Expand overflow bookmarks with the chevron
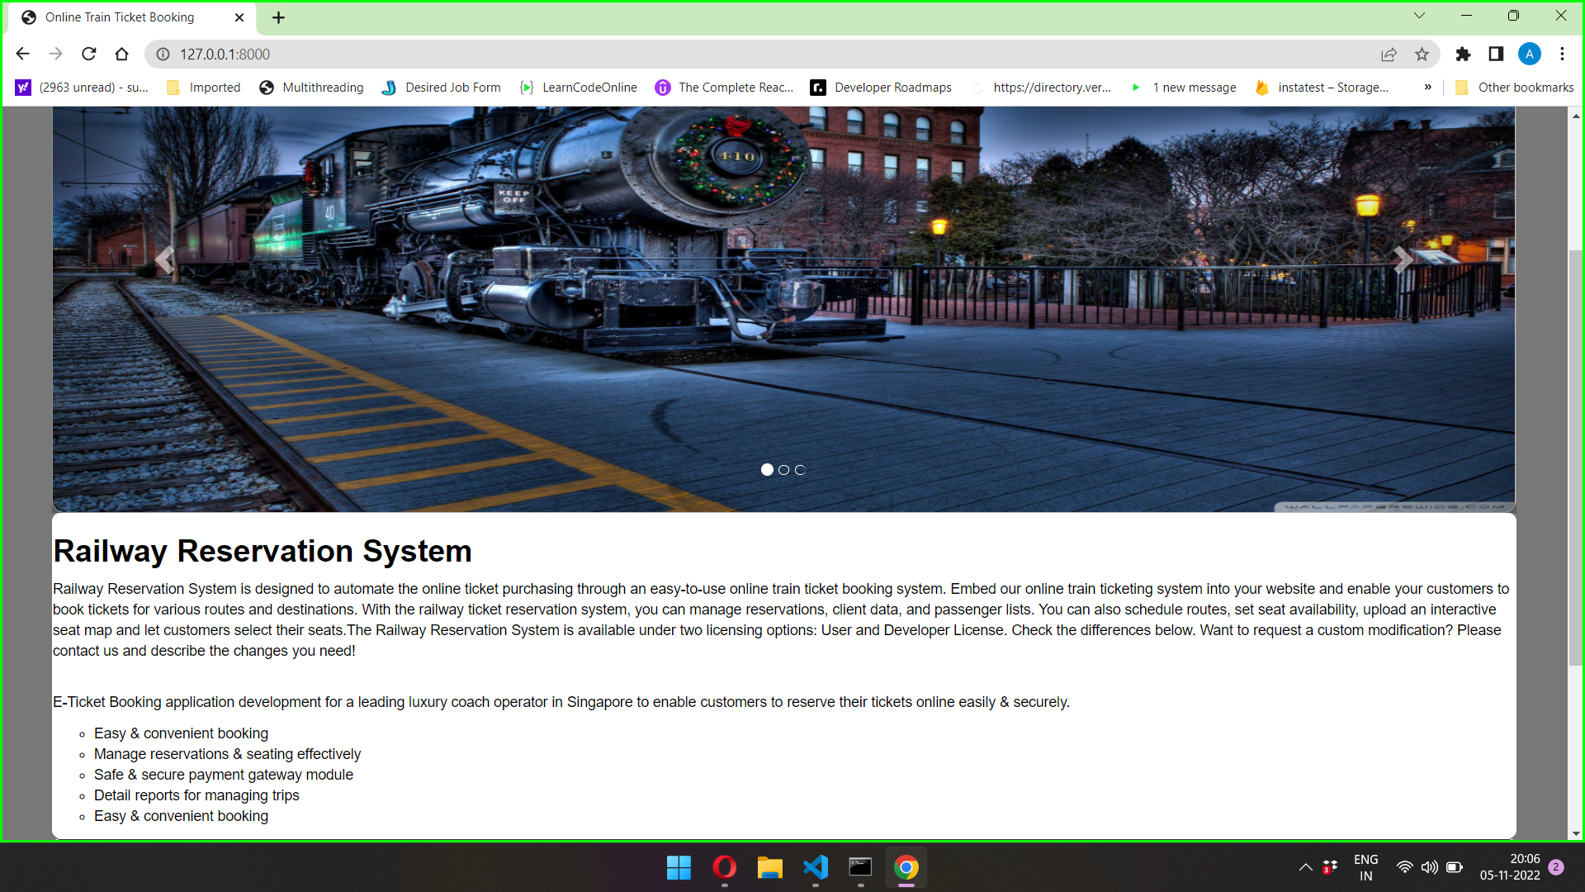 [x=1427, y=87]
